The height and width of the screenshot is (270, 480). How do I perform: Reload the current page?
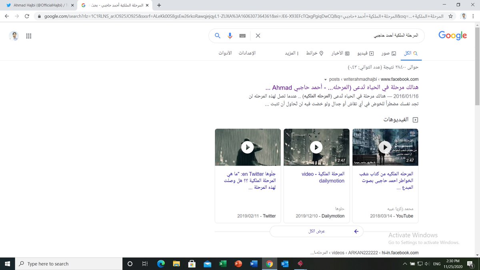pyautogui.click(x=27, y=16)
